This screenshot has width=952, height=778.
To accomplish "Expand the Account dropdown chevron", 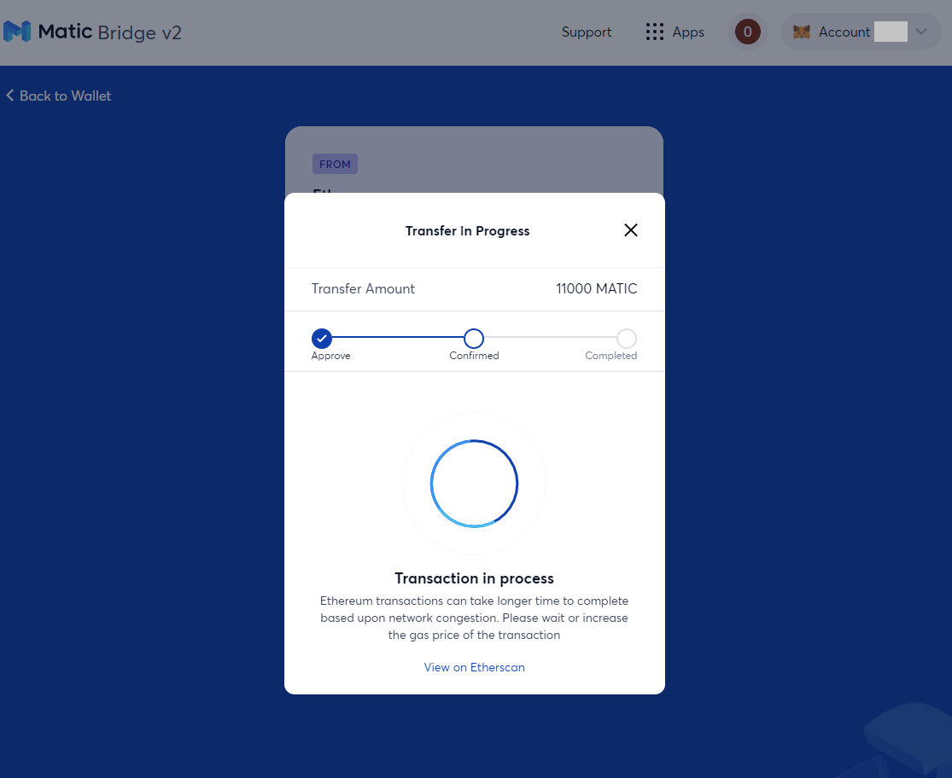I will tap(921, 32).
